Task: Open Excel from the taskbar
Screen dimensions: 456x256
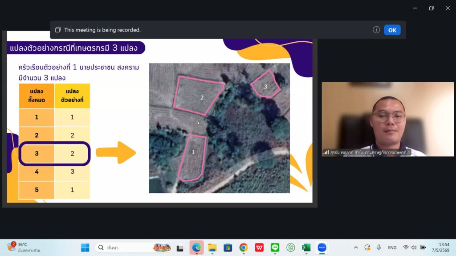Action: [x=306, y=248]
